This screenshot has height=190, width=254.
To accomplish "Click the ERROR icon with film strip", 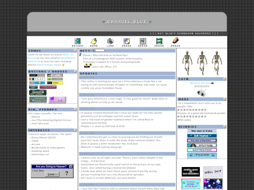I will click(159, 41).
